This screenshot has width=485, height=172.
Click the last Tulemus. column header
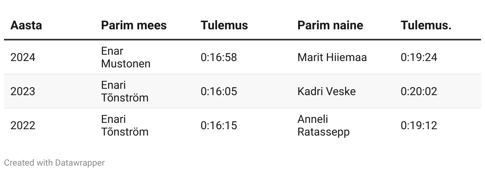(426, 25)
